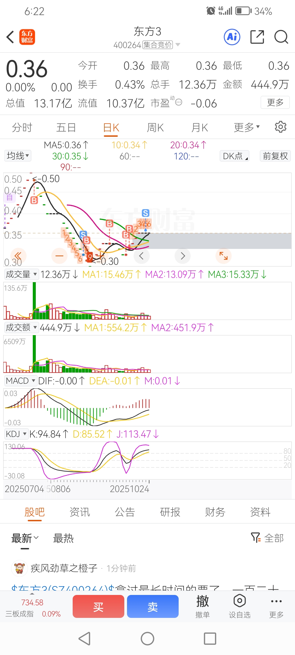Toggle 前复权 price adjustment mode

click(275, 156)
